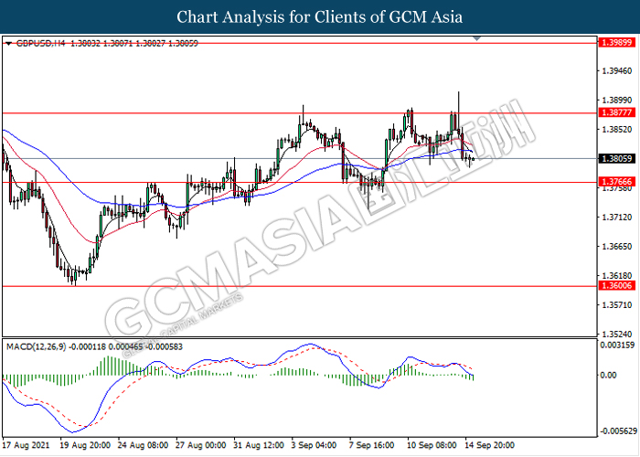Click the 7 Sep 16:00 time label
The image size is (640, 457).
372,445
